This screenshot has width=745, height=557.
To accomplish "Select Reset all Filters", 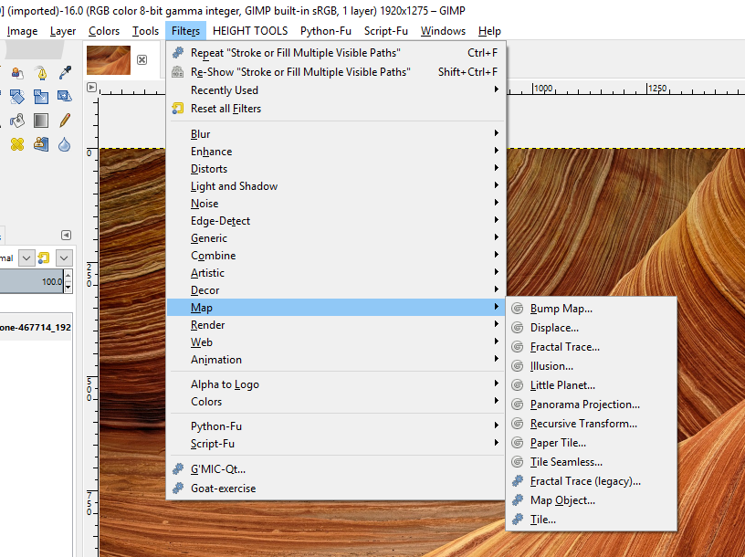I will tap(336, 109).
